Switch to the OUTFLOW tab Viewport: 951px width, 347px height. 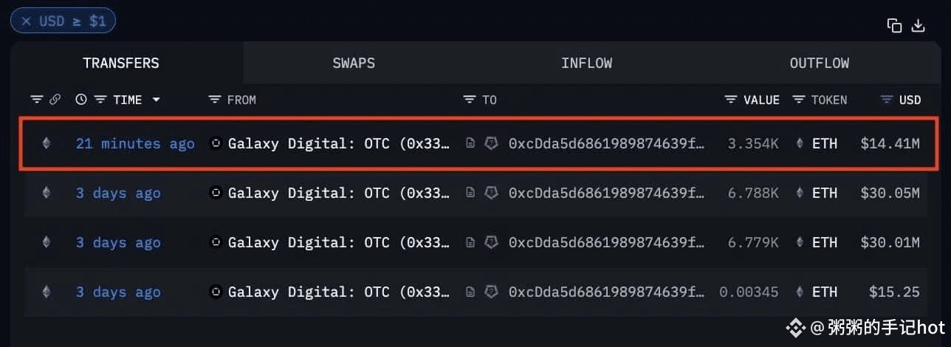click(820, 63)
